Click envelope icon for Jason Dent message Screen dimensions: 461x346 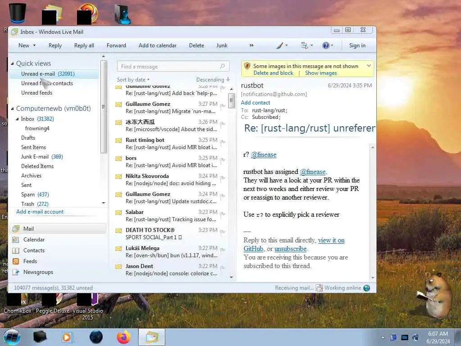point(118,267)
